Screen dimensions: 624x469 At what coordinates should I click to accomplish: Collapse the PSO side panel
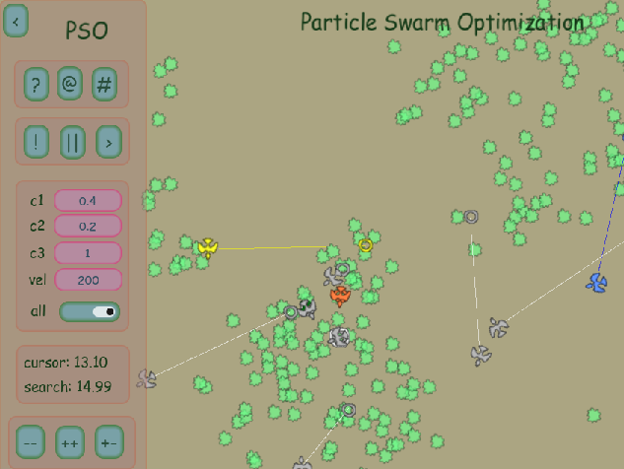16,21
